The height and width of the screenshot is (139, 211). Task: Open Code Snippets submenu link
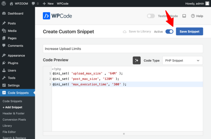(12, 101)
